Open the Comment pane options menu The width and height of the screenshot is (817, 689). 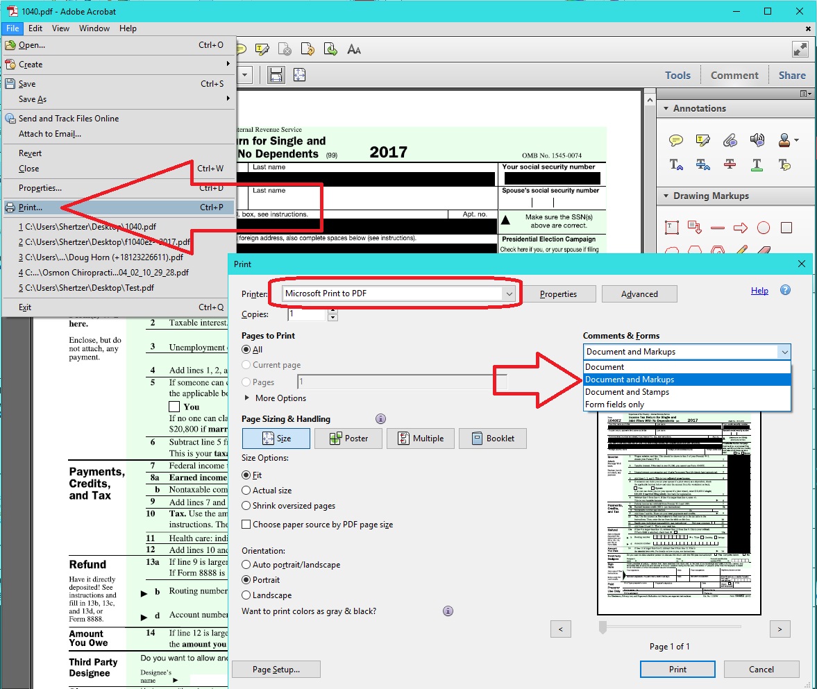coord(805,94)
